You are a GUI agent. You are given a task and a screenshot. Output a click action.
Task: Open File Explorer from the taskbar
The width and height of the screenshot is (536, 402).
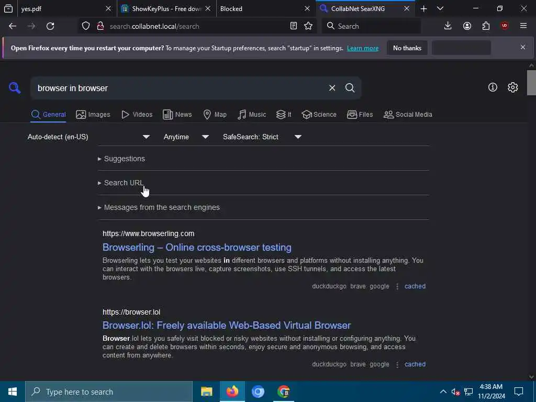(x=206, y=392)
